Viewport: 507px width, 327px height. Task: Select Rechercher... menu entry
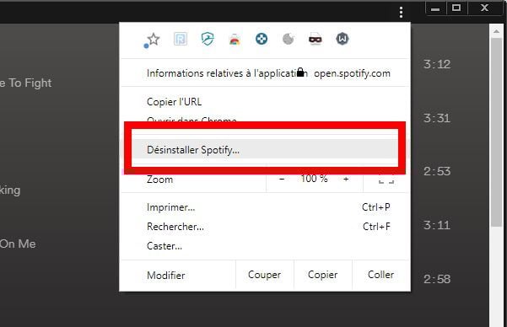point(265,227)
